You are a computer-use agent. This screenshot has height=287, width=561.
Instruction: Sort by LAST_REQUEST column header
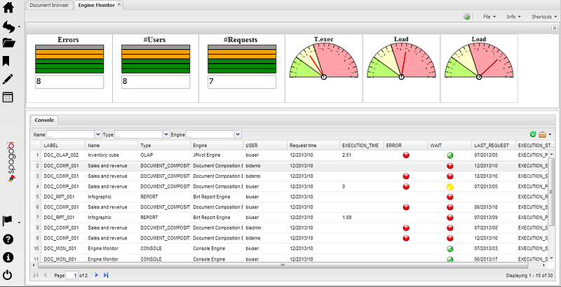[x=494, y=146]
